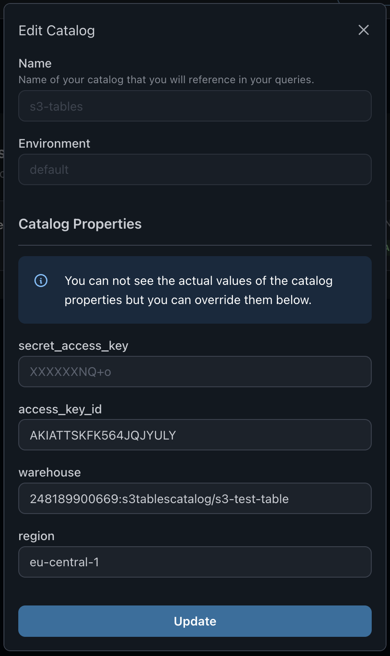Click the secret_access_key label

point(73,345)
